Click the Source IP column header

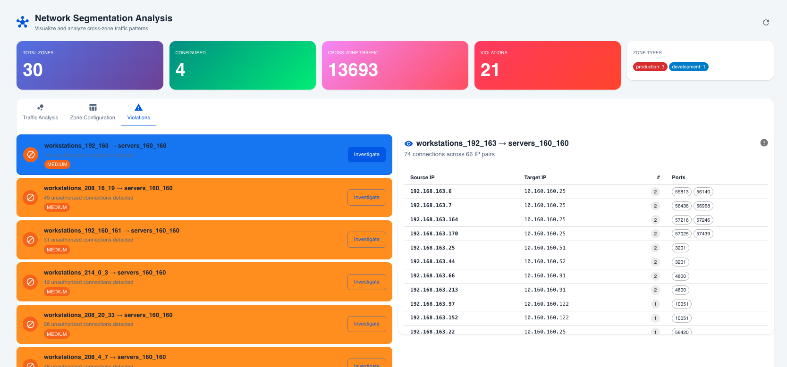point(422,178)
